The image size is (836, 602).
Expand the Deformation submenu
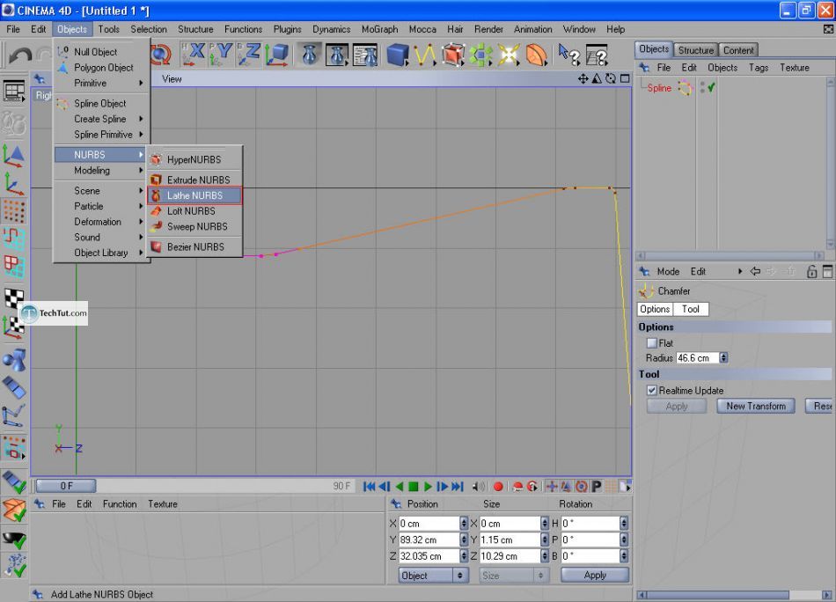102,222
